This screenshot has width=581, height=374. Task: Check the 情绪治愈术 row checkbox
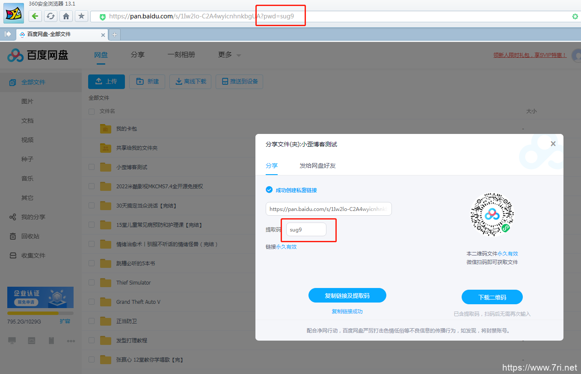coord(91,244)
